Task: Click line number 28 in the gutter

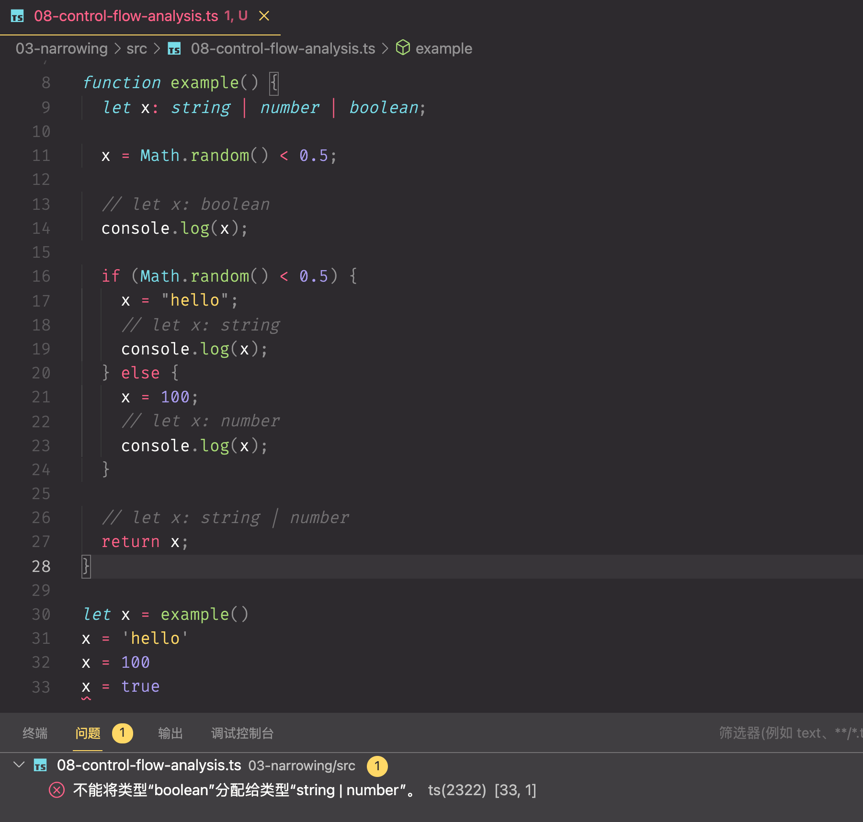Action: coord(41,566)
